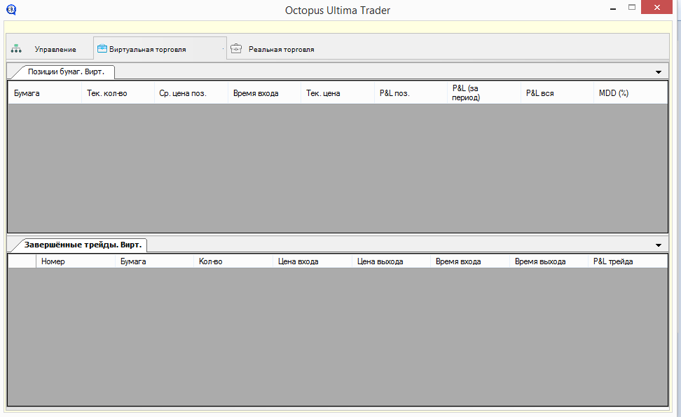The image size is (681, 417).
Task: Click the Цена выхода column header
Action: pyautogui.click(x=391, y=261)
